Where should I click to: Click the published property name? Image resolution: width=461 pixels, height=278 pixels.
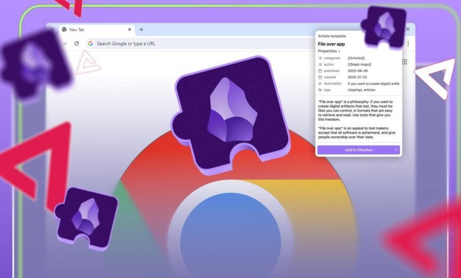(332, 71)
